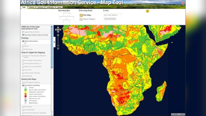Click the right Bounding Box input
This screenshot has width=206, height=116.
point(71,18)
